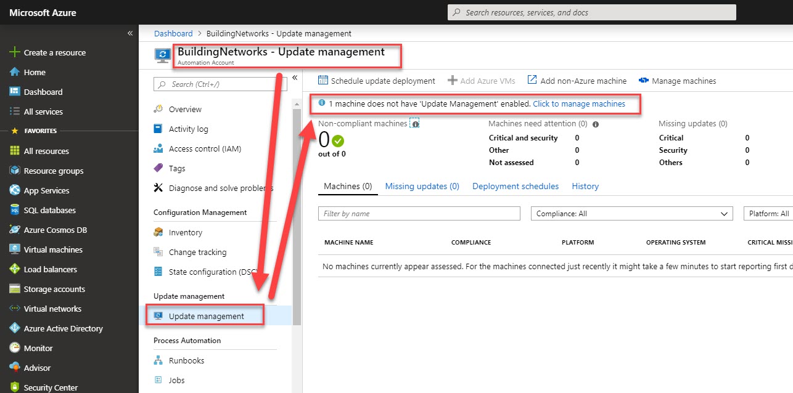Open the Virtual machines monitor icon
This screenshot has height=393, width=793.
[x=15, y=249]
